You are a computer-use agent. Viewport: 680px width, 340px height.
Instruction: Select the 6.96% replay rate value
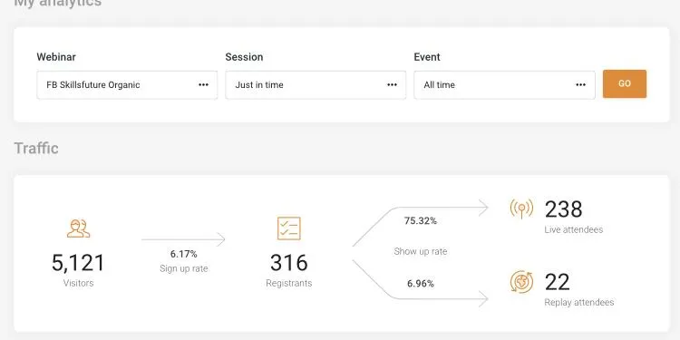pyautogui.click(x=420, y=284)
